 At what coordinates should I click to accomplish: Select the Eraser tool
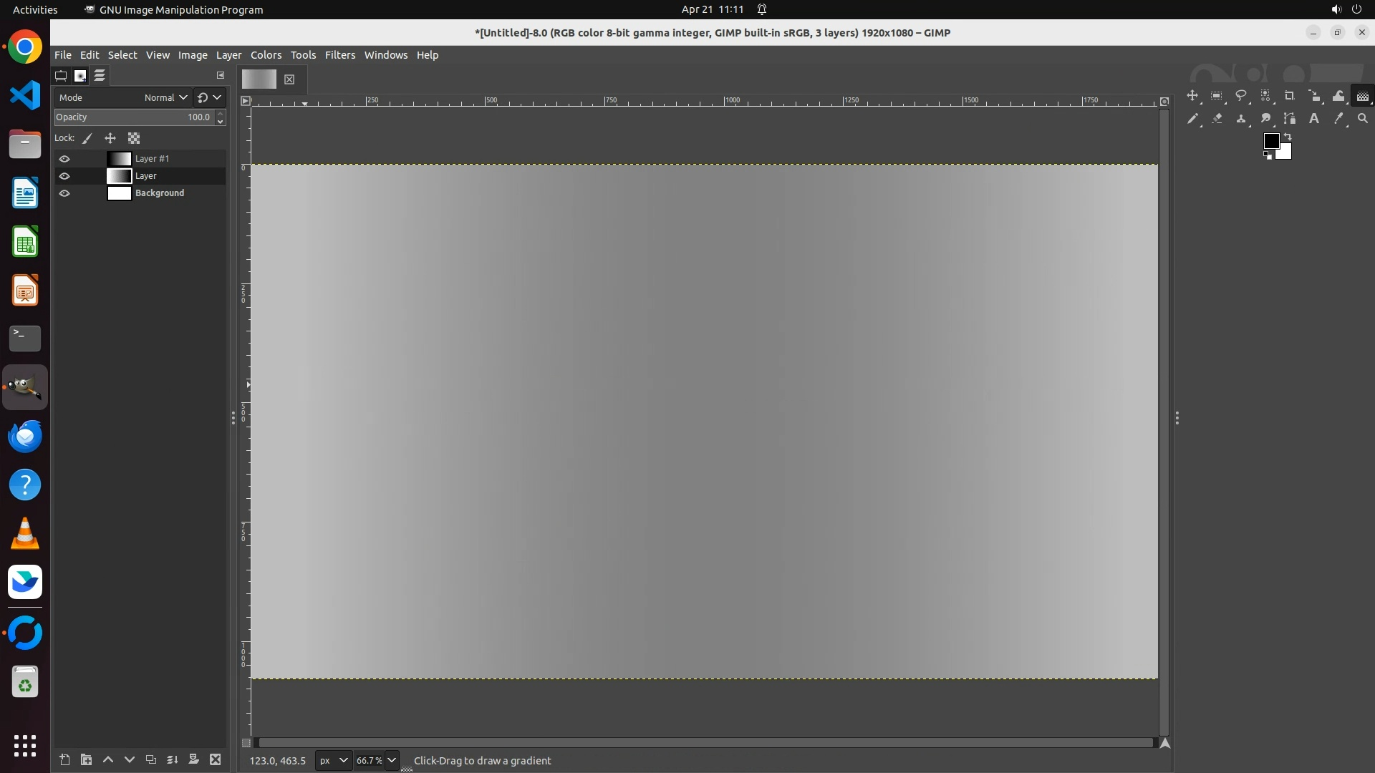coord(1217,119)
